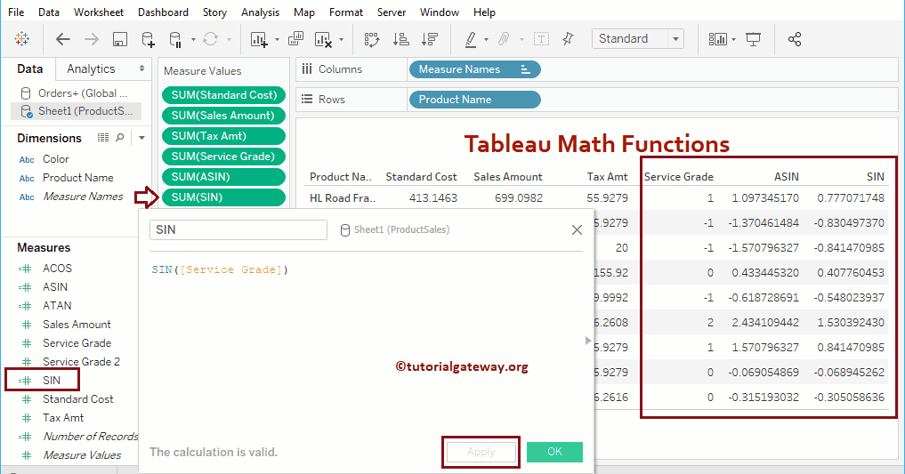This screenshot has width=905, height=474.
Task: Open the File menu
Action: click(x=16, y=12)
